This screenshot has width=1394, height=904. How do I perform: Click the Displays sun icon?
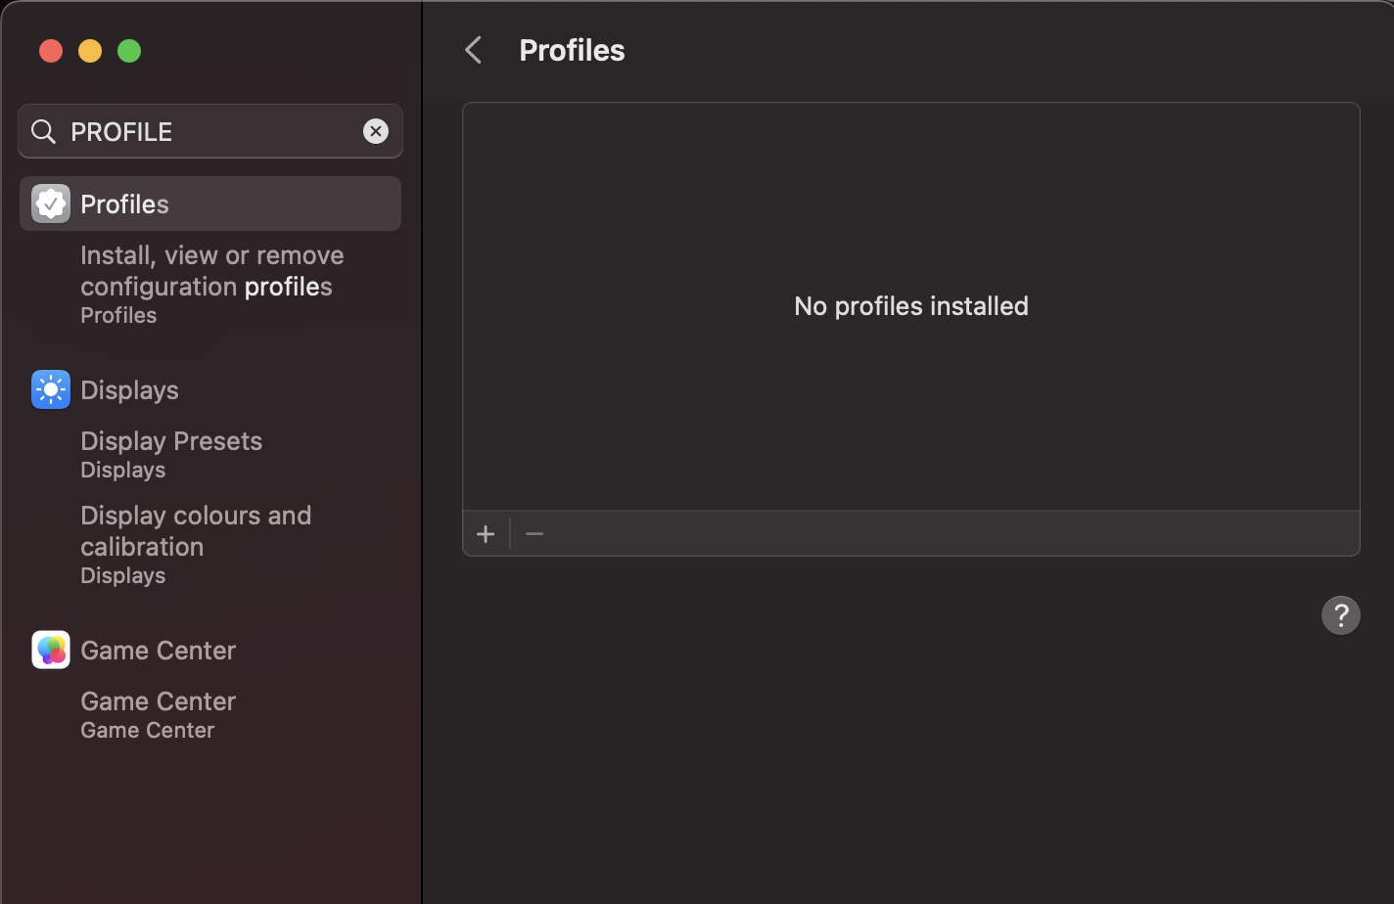tap(51, 389)
